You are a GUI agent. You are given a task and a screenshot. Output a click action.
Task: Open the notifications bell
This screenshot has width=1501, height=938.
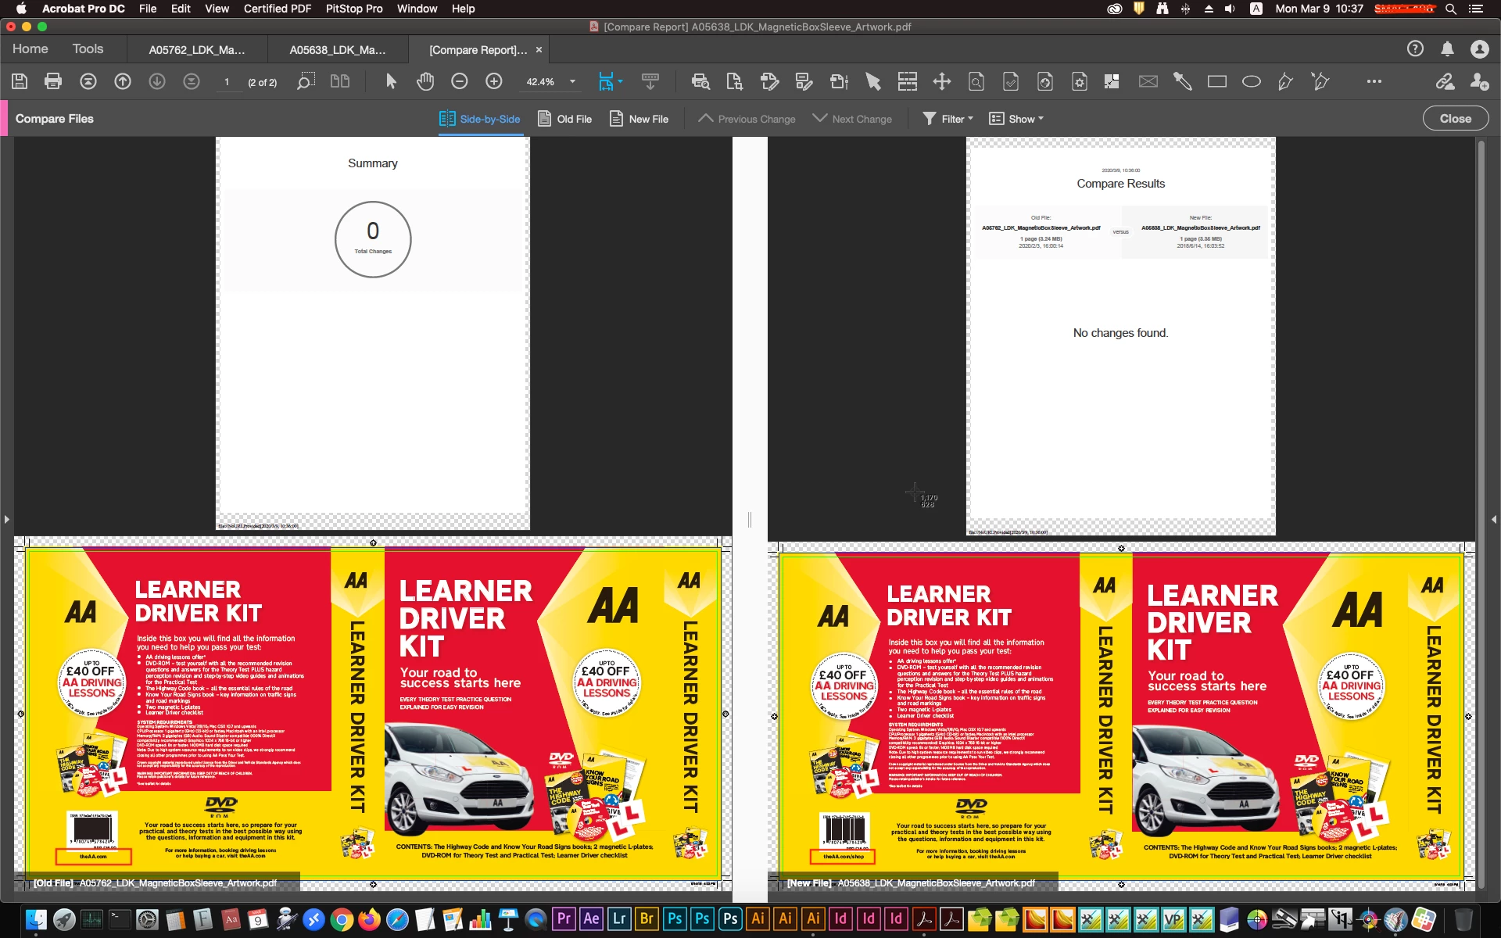pos(1447,49)
